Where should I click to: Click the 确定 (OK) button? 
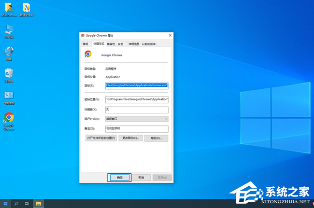point(120,178)
